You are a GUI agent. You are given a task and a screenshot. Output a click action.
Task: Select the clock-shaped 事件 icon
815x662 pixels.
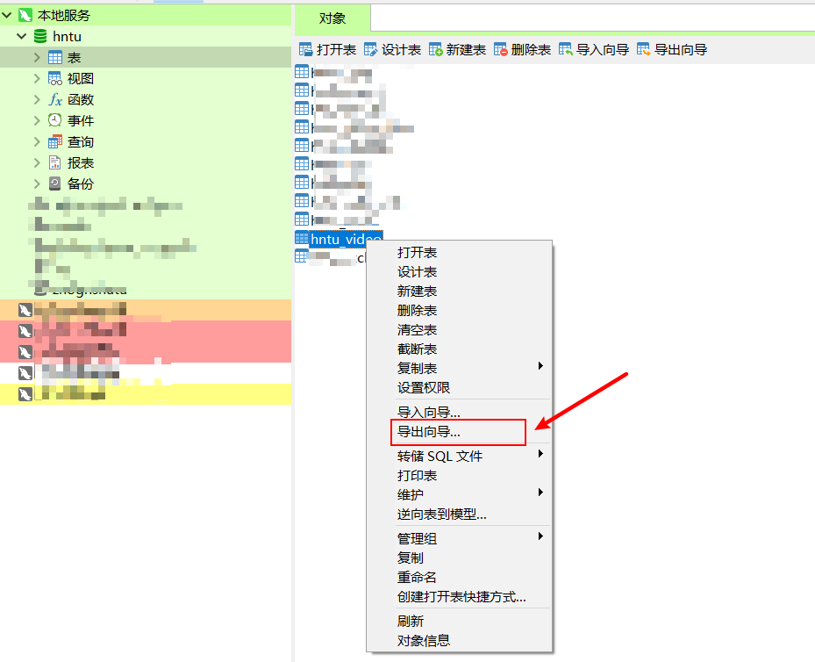coord(53,120)
